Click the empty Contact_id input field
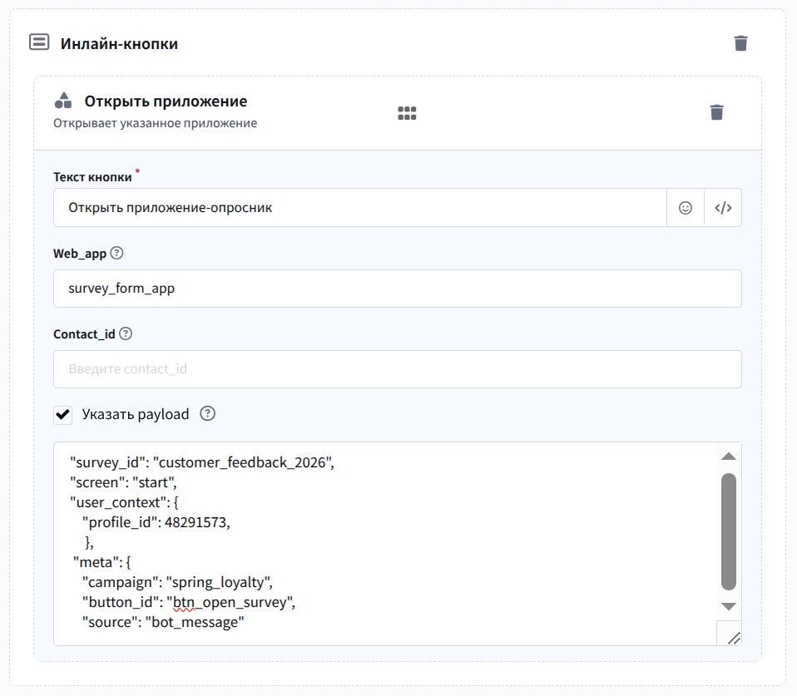Image resolution: width=797 pixels, height=696 pixels. pyautogui.click(x=397, y=369)
